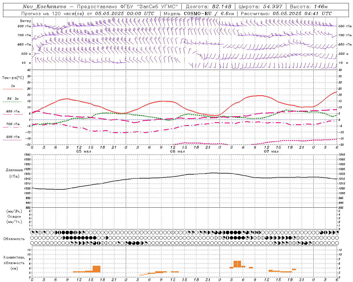The height and width of the screenshot is (282, 353).
Task: Click the "07 мая" date label
Action: (271, 151)
